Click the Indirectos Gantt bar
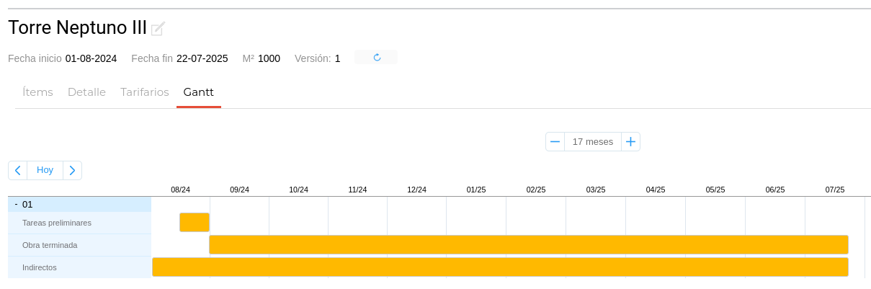The width and height of the screenshot is (871, 289). pyautogui.click(x=500, y=267)
